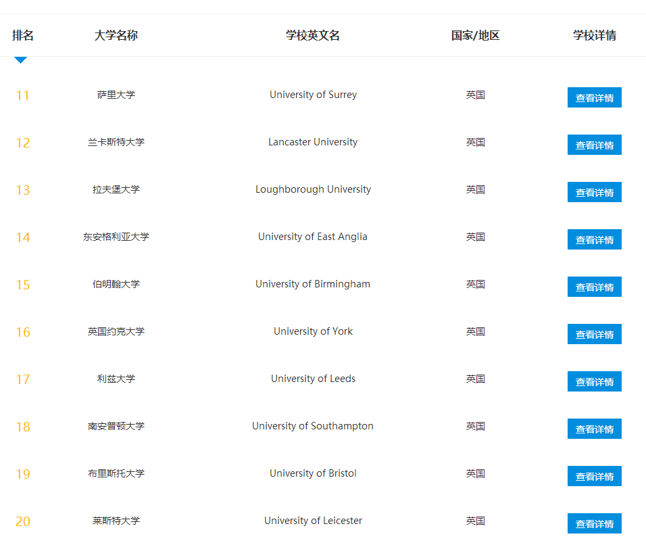
Task: Click the blue sort triangle under 排名
Action: pos(20,60)
